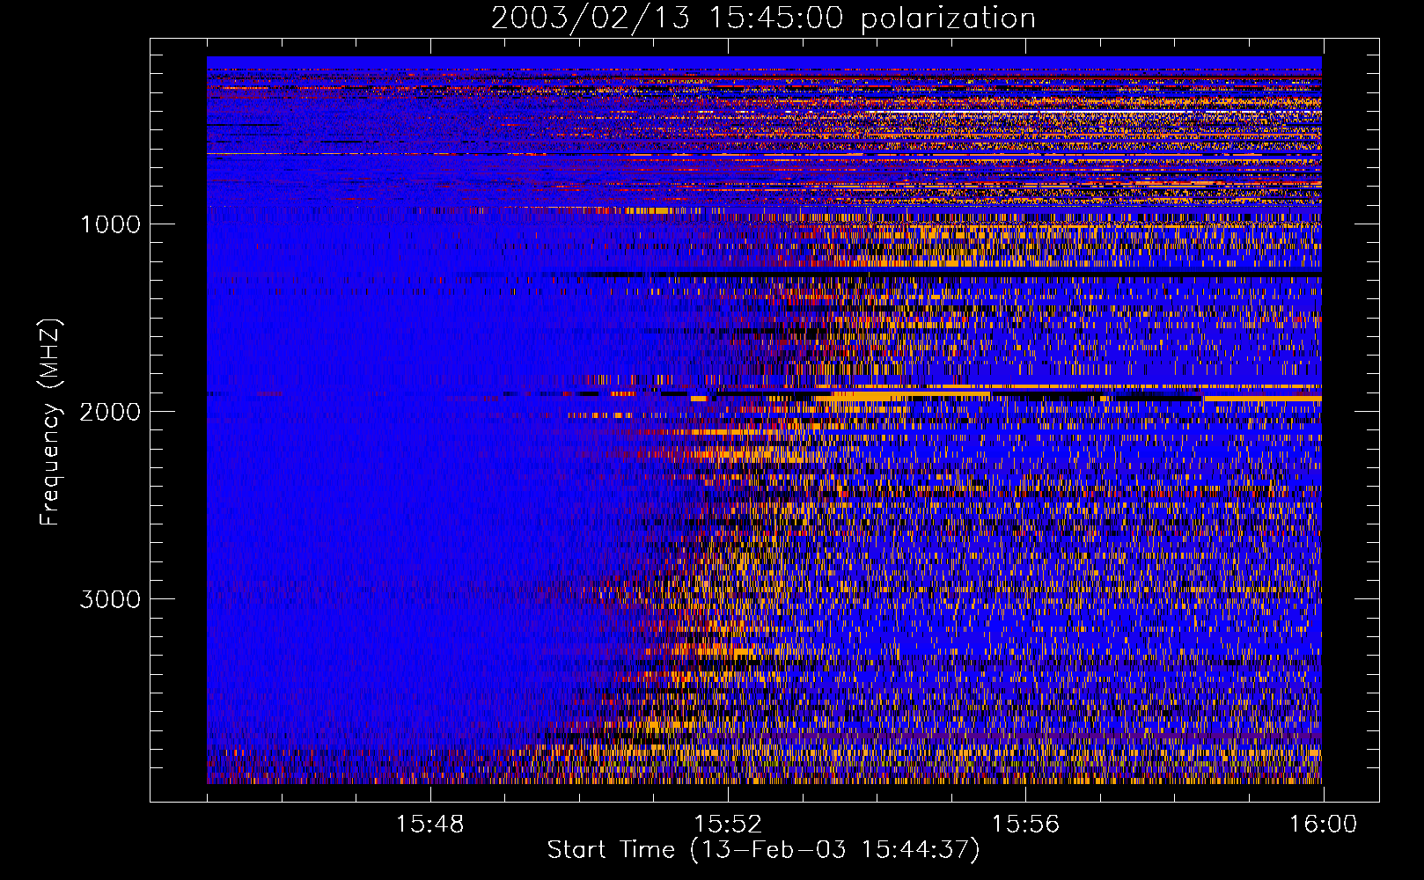The image size is (1424, 880).
Task: Select the "Start Time (13-Feb-03 15:44:37)" axis label
Action: click(x=763, y=850)
